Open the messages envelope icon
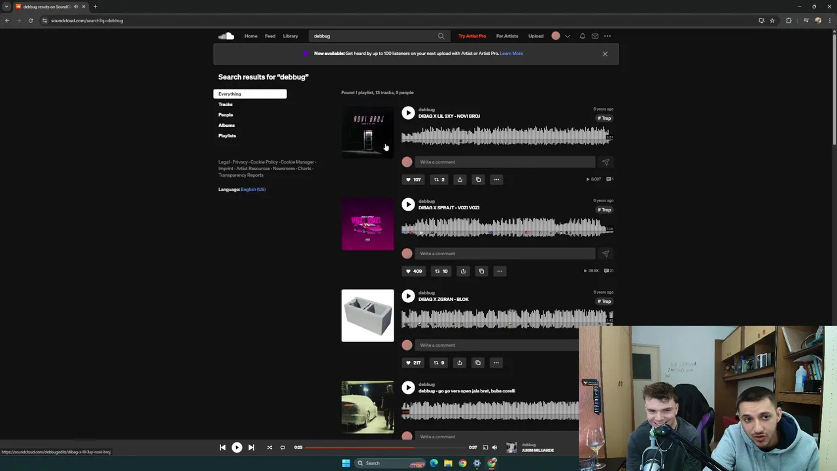Image resolution: width=837 pixels, height=471 pixels. (594, 36)
